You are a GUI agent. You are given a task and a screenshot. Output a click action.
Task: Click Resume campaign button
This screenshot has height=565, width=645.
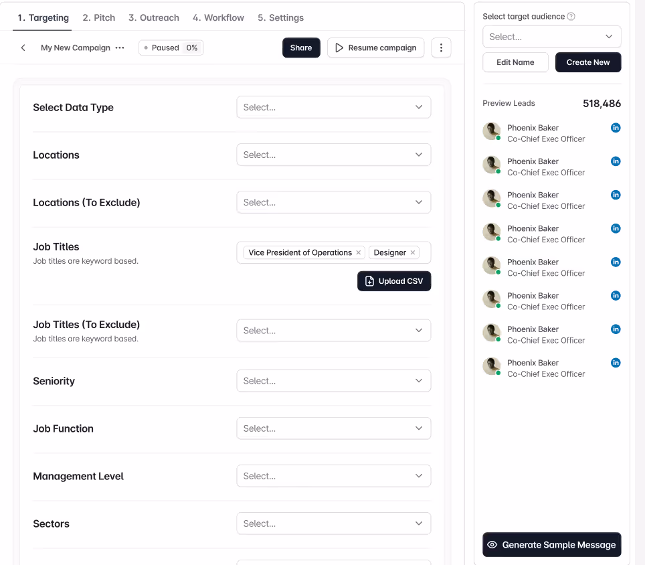tap(375, 48)
